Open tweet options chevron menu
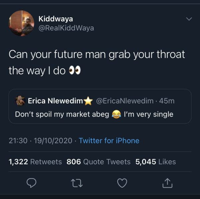This screenshot has height=199, width=200. (x=189, y=20)
